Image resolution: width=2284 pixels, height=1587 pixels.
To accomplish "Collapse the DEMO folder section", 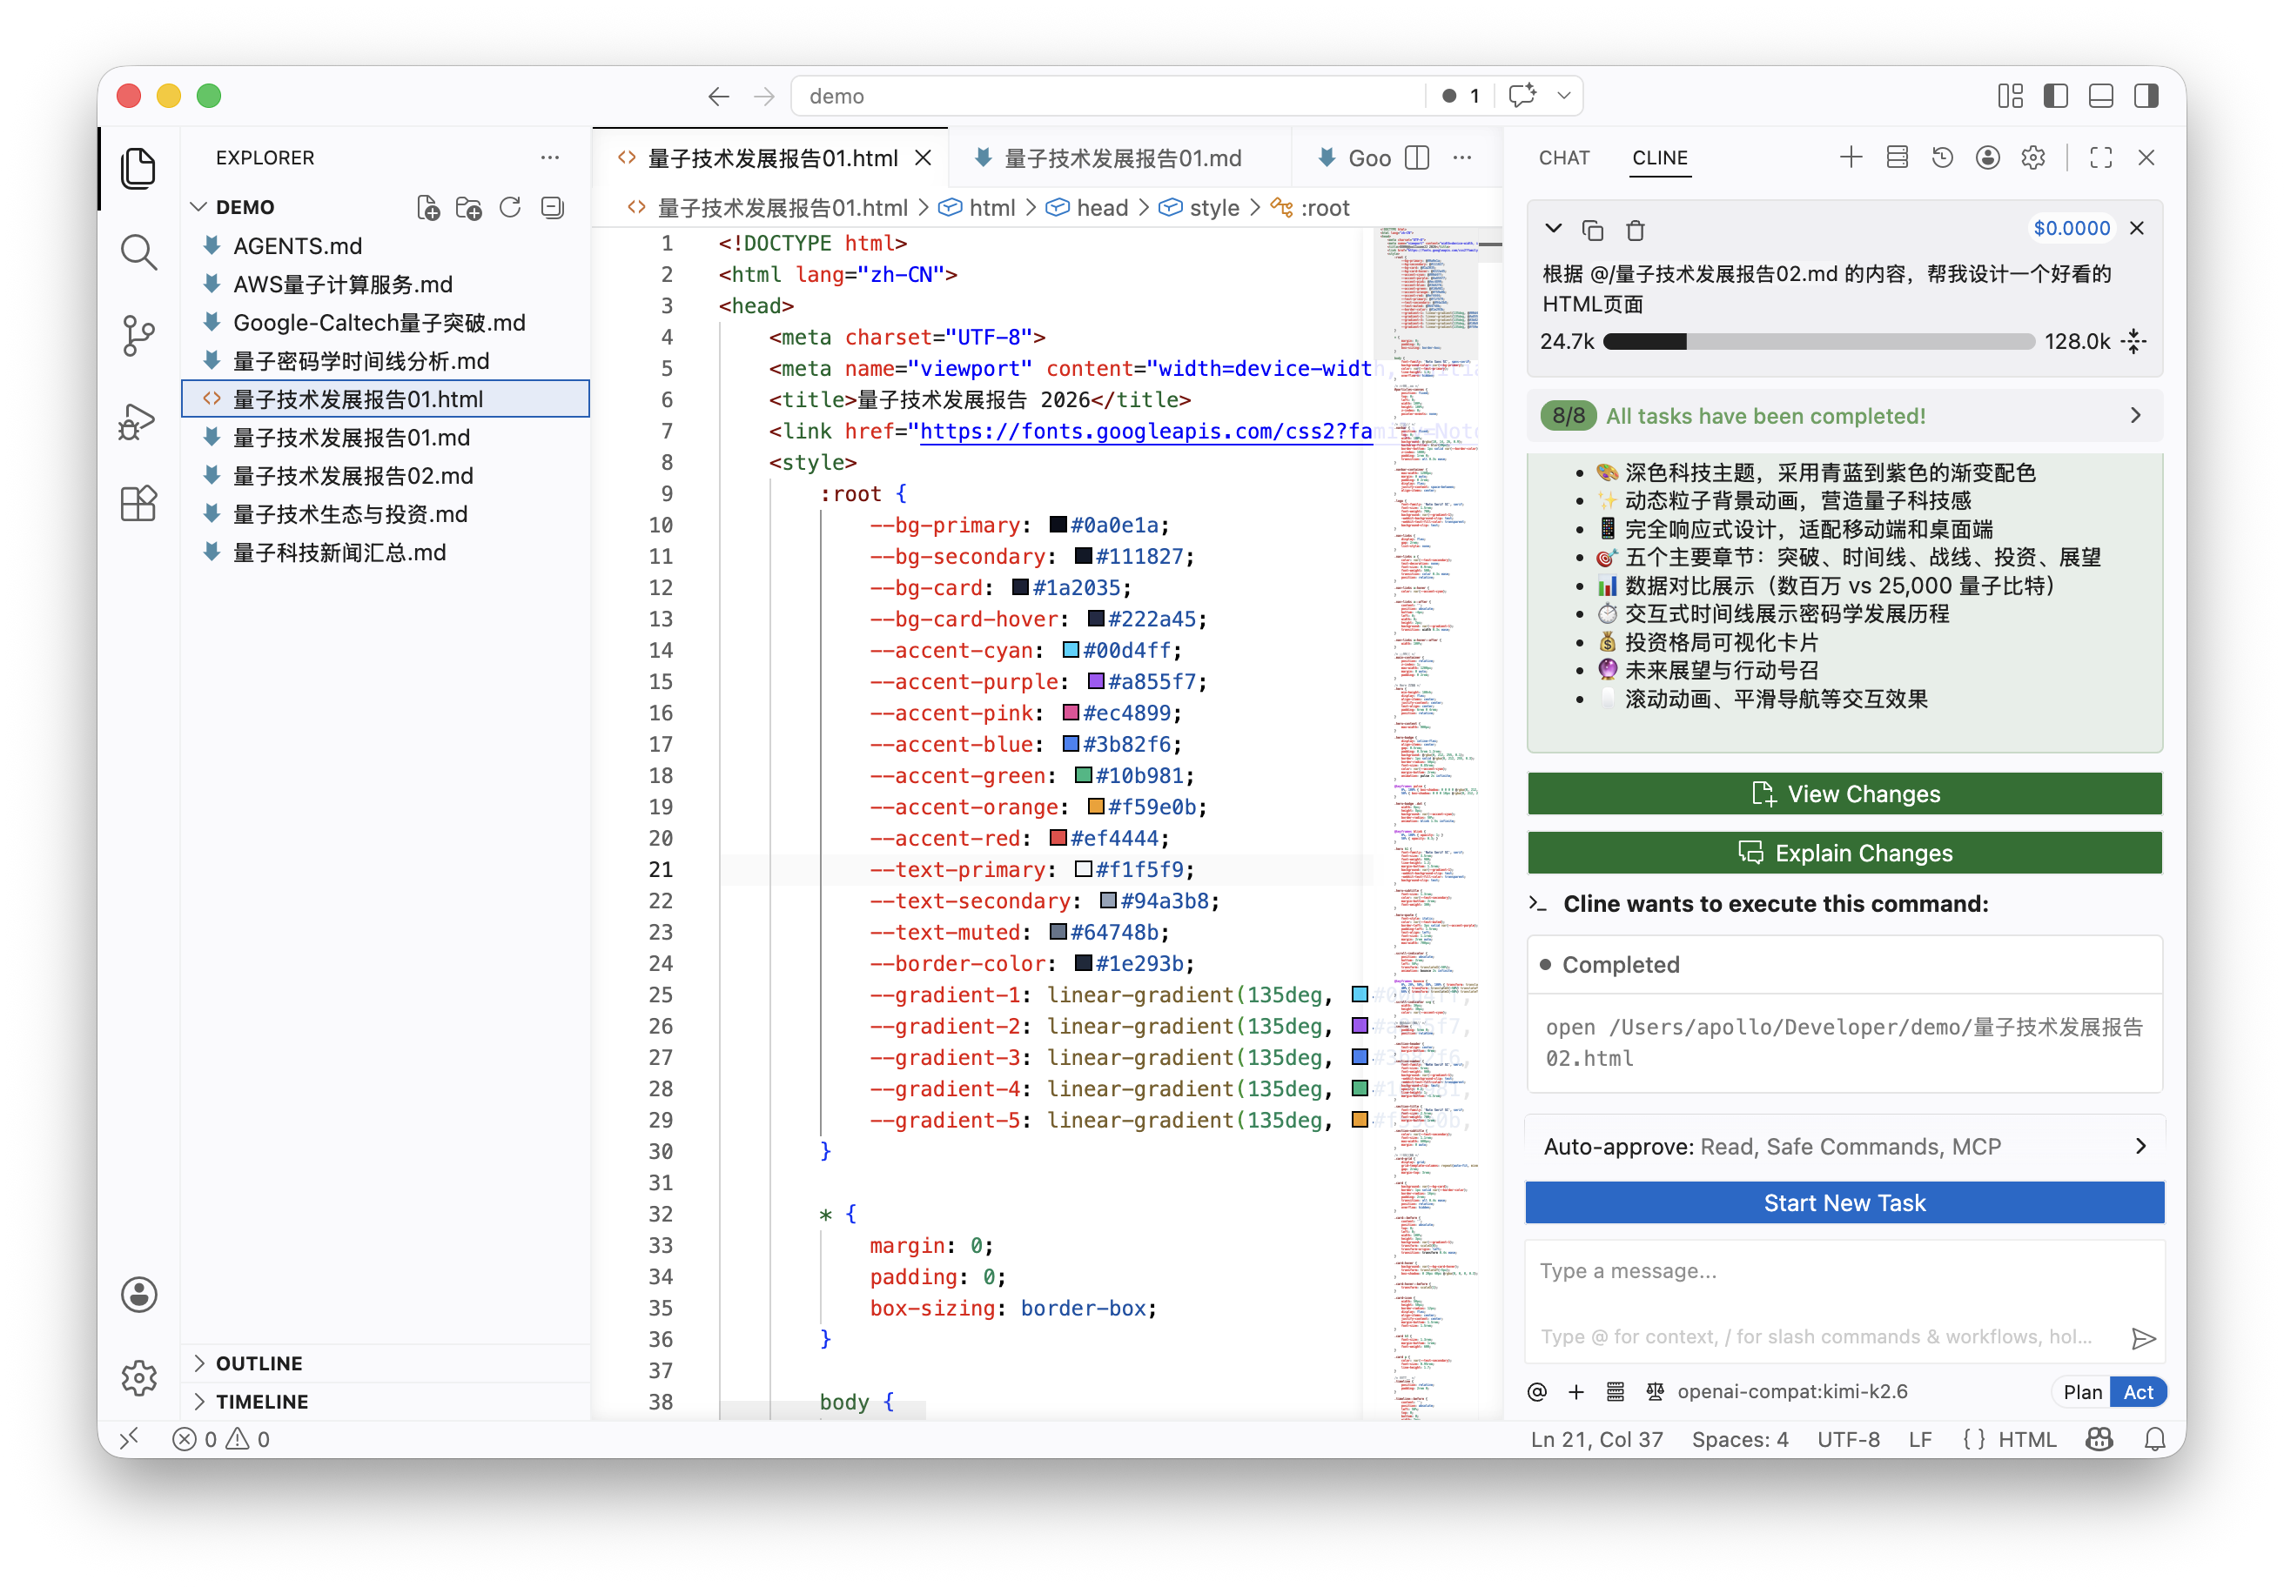I will click(x=386, y=208).
